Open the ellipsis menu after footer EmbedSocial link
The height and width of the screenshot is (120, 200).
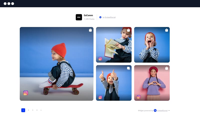point(169,110)
